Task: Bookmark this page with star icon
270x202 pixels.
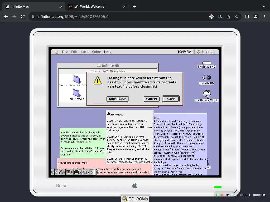Action: [237, 17]
